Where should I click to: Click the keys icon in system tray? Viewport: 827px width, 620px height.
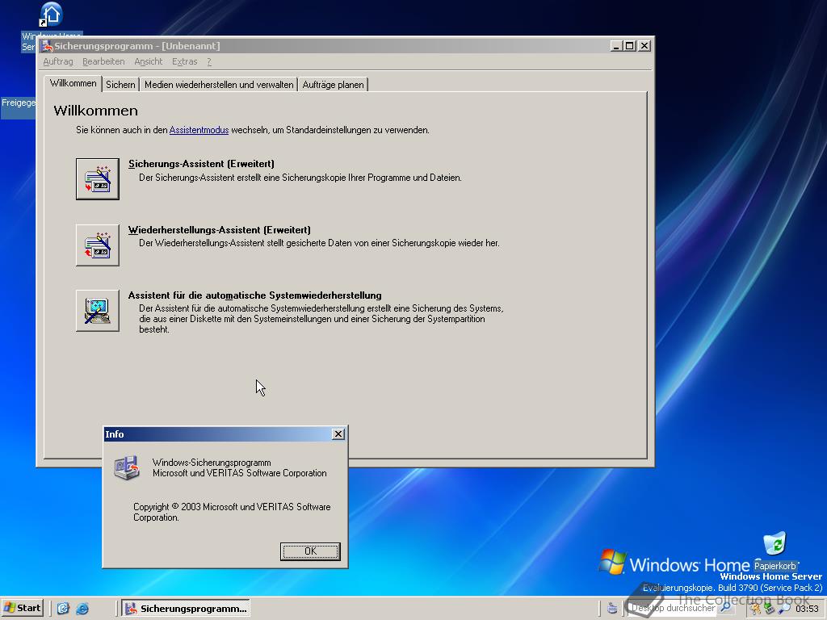pos(755,609)
